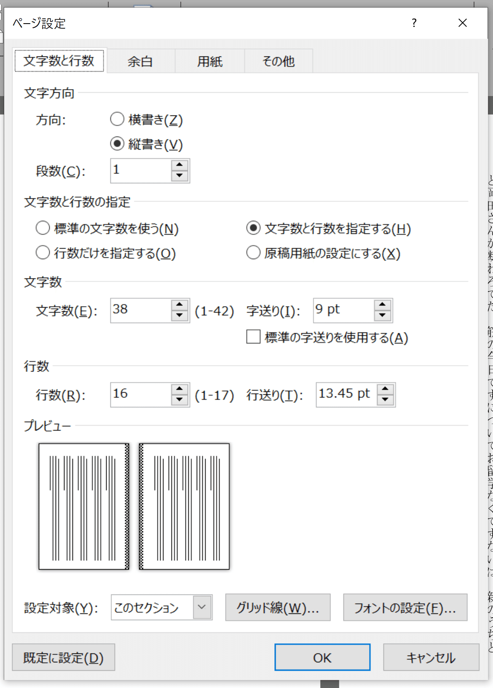493x688 pixels.
Task: Click the 文字数(E) input field showing 38
Action: click(141, 311)
